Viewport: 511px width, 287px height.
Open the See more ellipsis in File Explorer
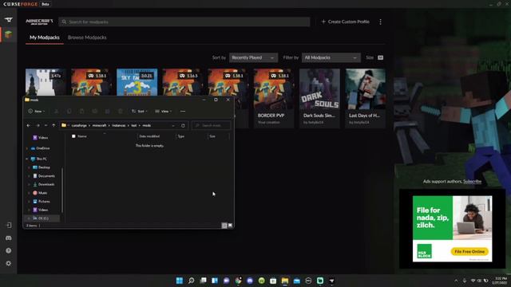183,112
